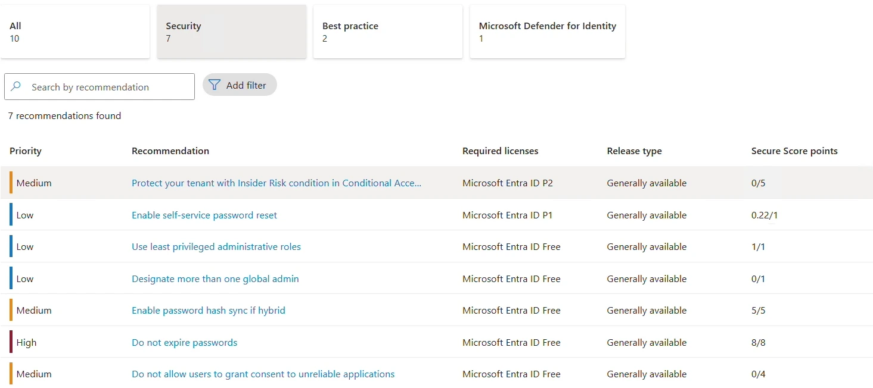This screenshot has height=388, width=873.
Task: Click 0/1 score in global admin row
Action: (x=758, y=279)
